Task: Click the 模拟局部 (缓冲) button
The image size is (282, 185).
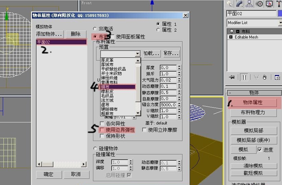Action: [x=253, y=140]
